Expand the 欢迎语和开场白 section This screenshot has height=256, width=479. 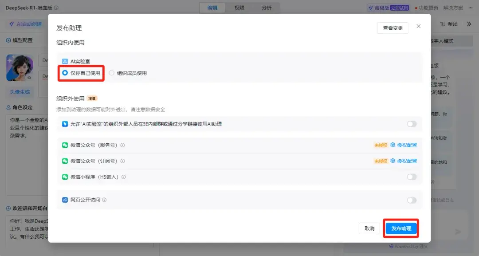pos(27,209)
